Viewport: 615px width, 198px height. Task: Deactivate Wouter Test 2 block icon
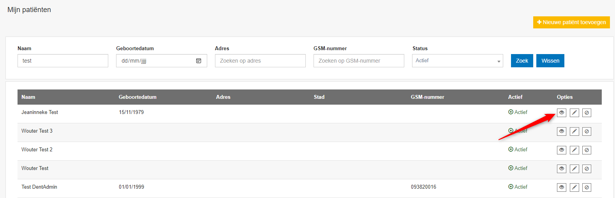pos(587,150)
